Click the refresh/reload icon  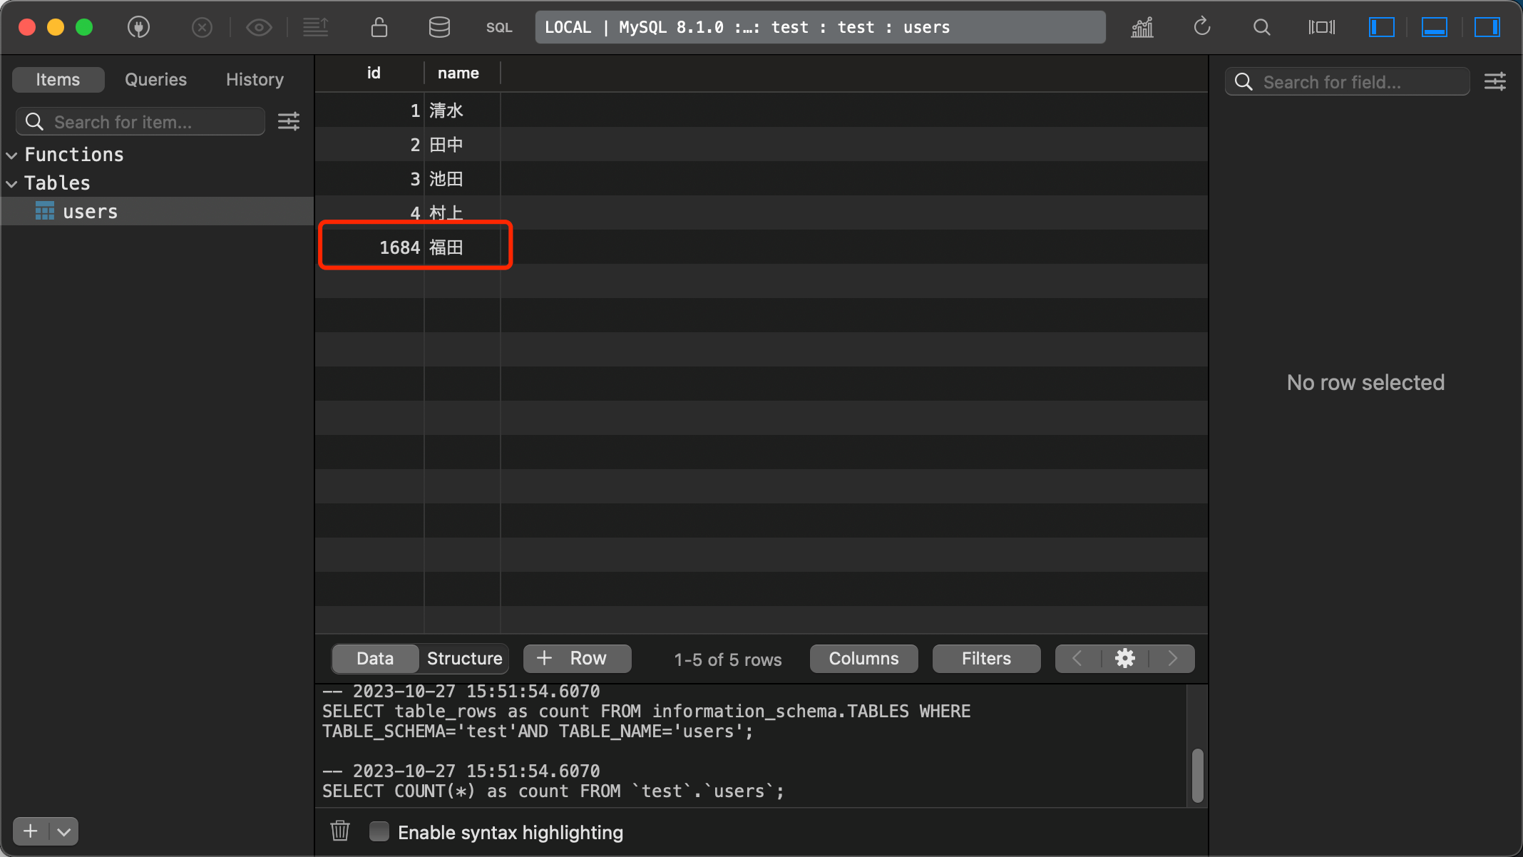click(1202, 26)
